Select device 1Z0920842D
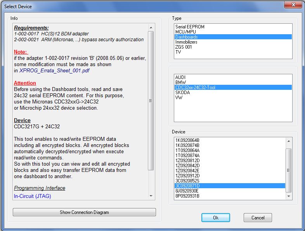The width and height of the screenshot is (305, 231). click(x=230, y=166)
